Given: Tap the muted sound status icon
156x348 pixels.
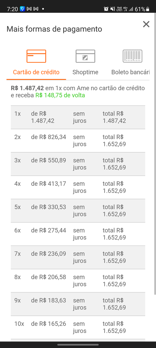Looking at the screenshot, I should (113, 9).
